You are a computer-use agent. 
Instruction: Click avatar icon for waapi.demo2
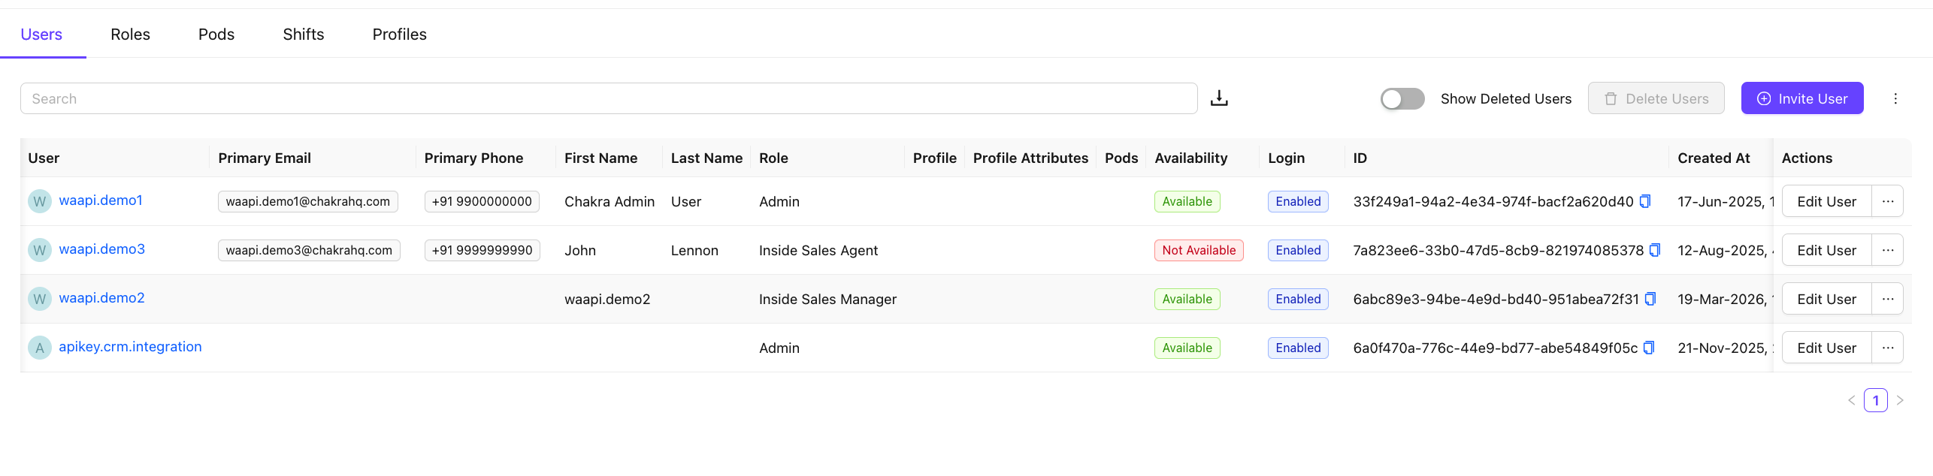(x=40, y=299)
